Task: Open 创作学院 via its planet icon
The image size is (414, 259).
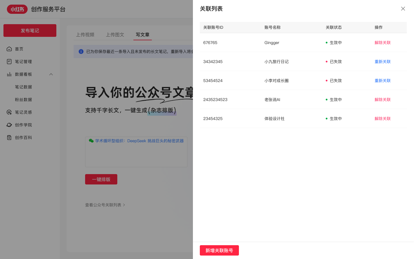Action: [9, 125]
